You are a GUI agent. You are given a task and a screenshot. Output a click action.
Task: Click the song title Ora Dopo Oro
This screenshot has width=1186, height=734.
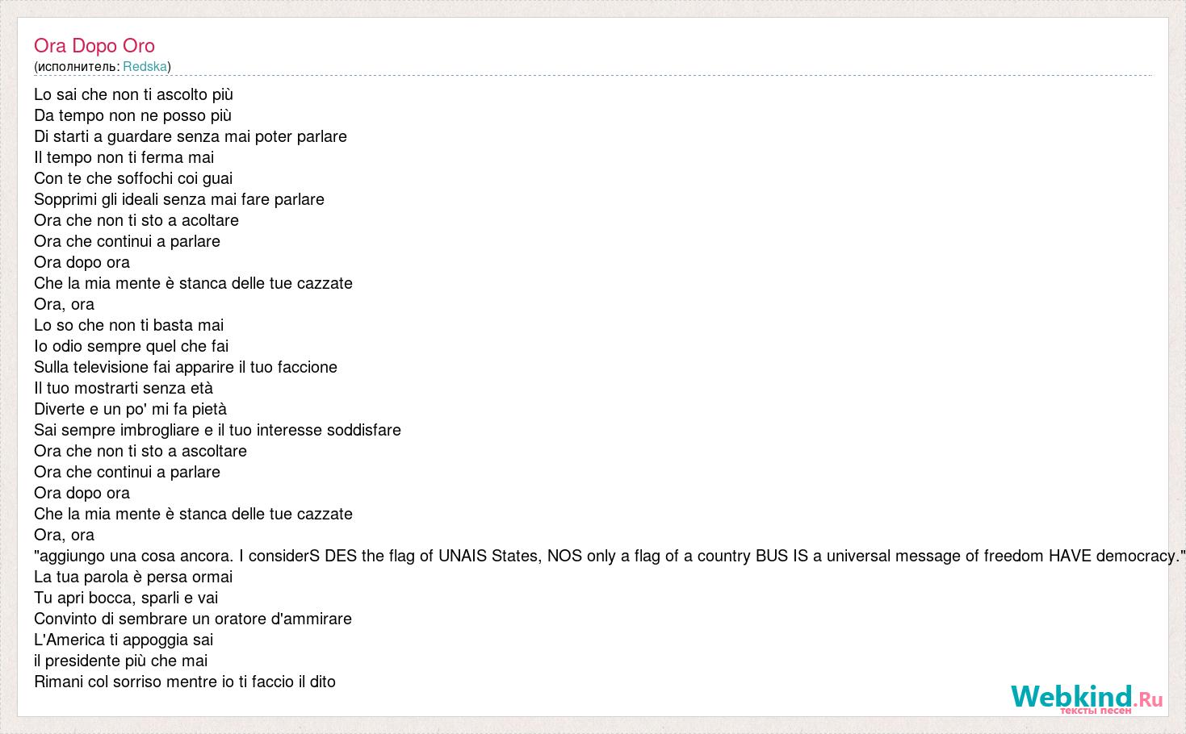pos(94,46)
